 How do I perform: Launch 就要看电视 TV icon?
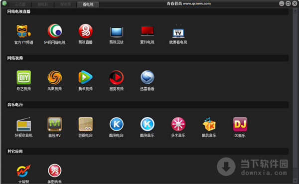pyautogui.click(x=178, y=31)
